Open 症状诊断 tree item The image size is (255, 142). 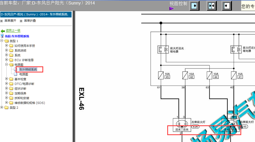20,89
